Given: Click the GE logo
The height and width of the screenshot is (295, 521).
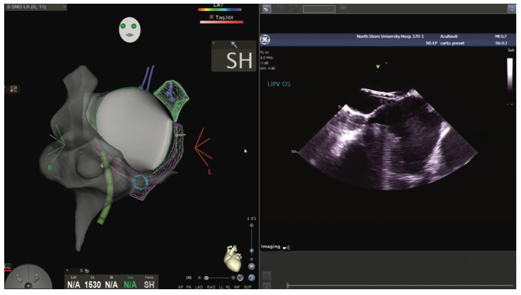Looking at the screenshot, I should [x=265, y=40].
